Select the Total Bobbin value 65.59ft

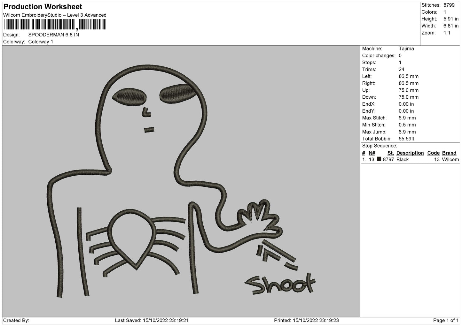(x=406, y=139)
